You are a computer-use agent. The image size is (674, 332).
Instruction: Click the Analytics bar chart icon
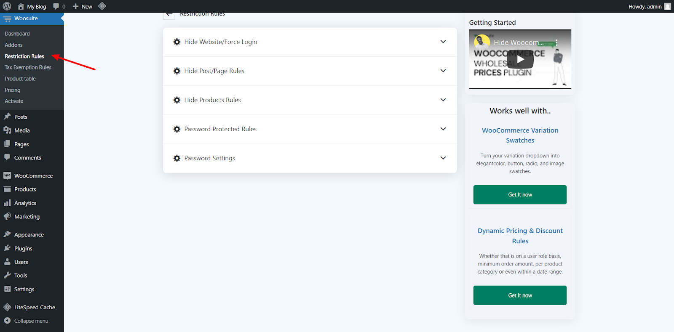7,203
